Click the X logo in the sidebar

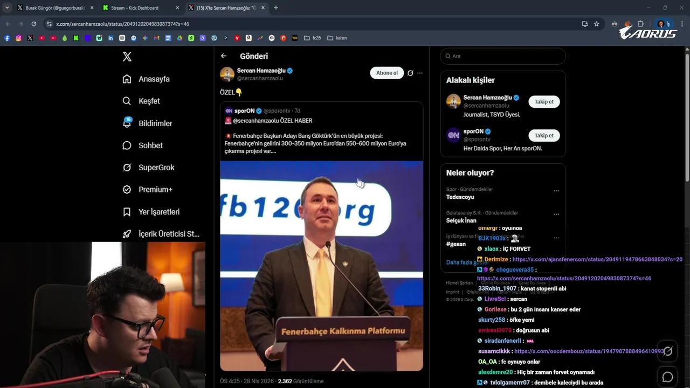[x=127, y=57]
